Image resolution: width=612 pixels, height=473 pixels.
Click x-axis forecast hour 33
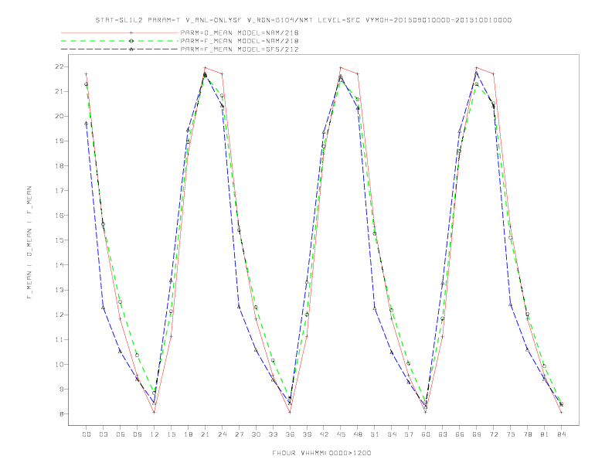273,434
